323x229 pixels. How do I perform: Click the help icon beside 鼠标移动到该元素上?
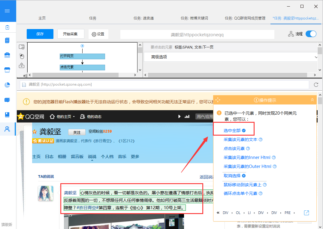click(265, 185)
